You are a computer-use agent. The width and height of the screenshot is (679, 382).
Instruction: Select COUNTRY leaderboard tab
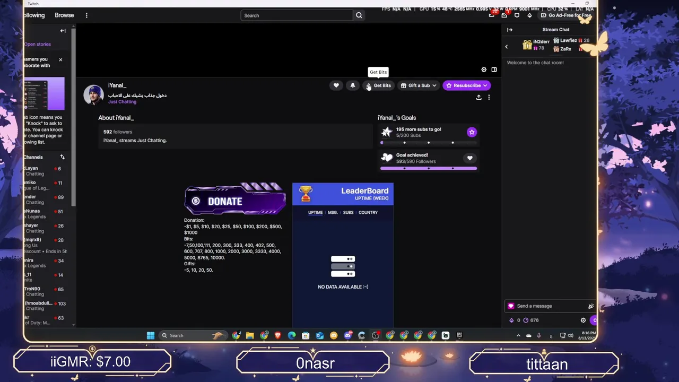click(x=368, y=212)
